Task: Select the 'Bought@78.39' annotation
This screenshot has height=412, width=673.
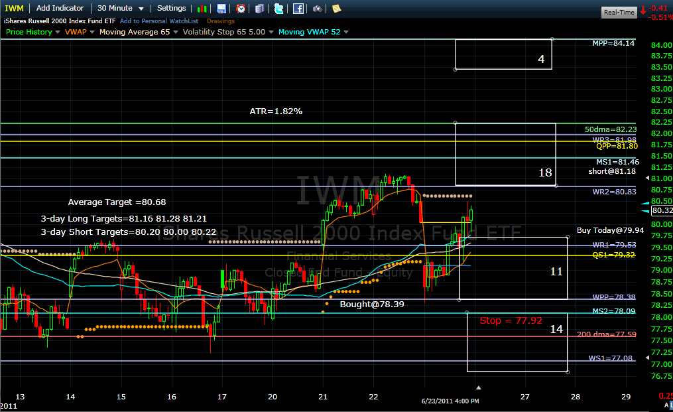Action: click(372, 304)
